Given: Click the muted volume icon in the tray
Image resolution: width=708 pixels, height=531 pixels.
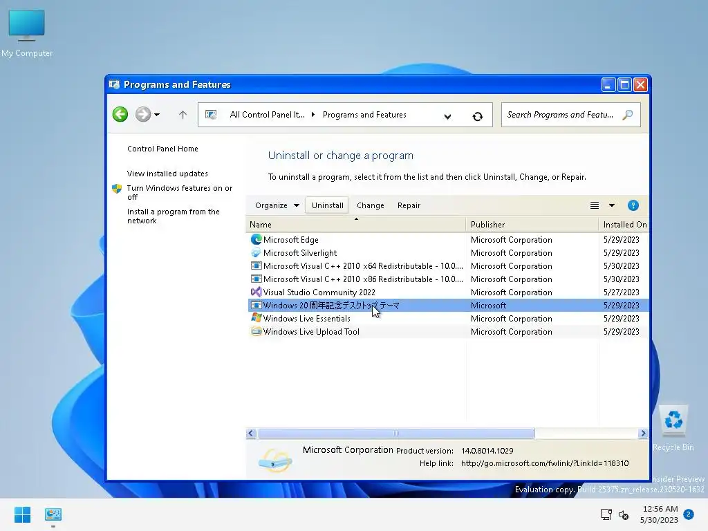Looking at the screenshot, I should point(624,514).
